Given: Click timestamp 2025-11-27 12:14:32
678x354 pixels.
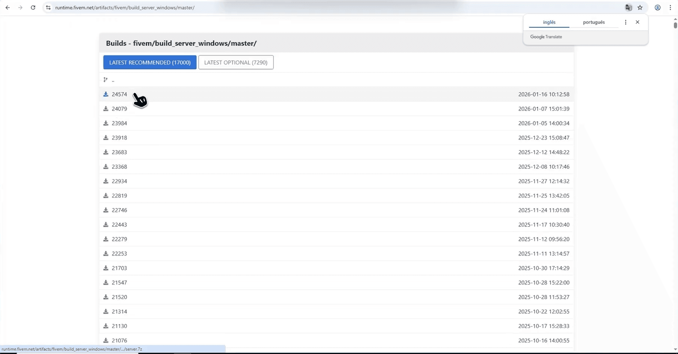Looking at the screenshot, I should click(x=544, y=181).
